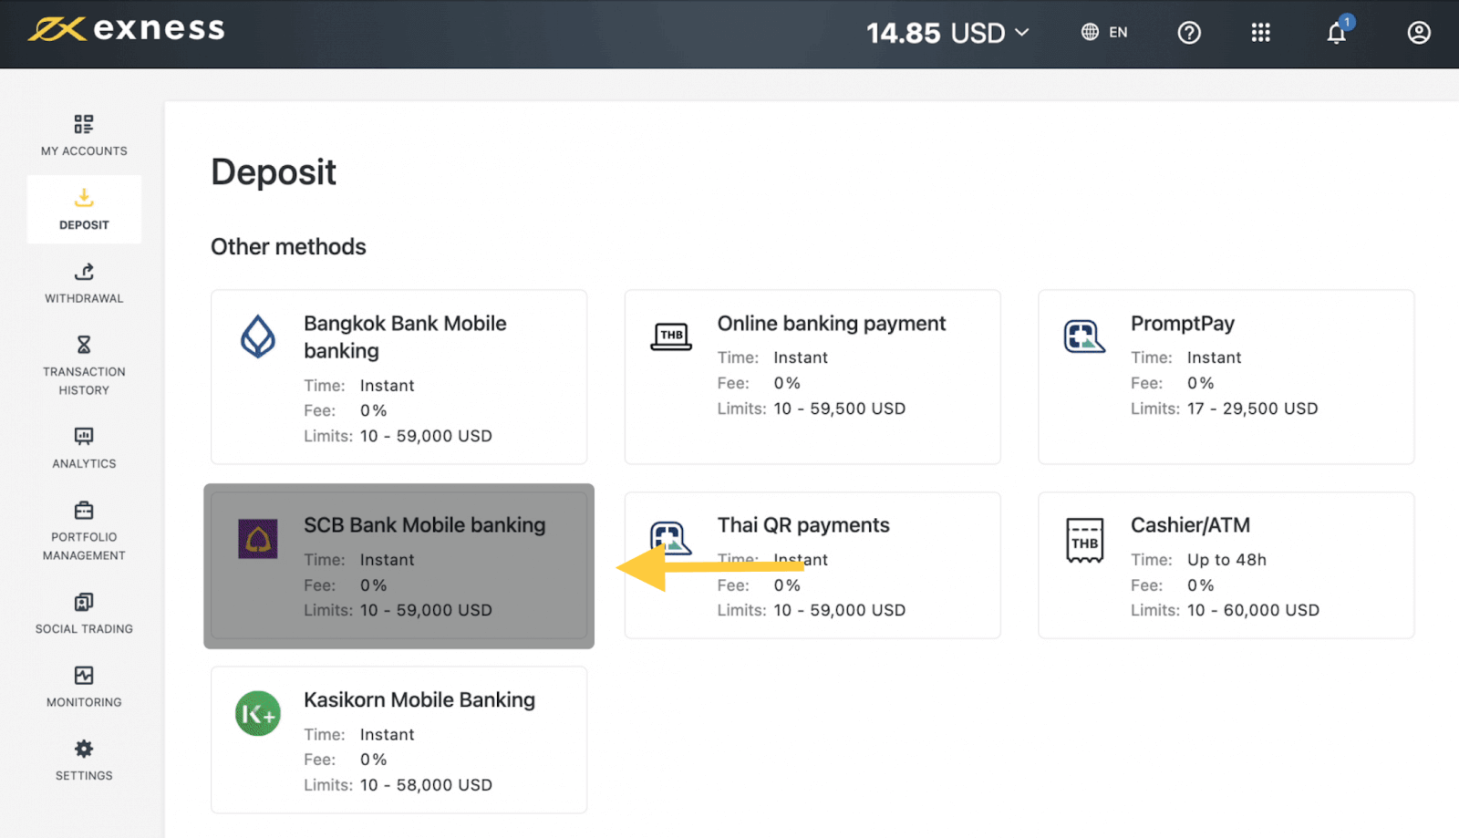
Task: Go to My Accounts in sidebar
Action: (84, 136)
